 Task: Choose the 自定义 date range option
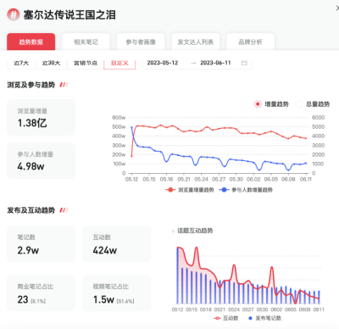(x=119, y=64)
